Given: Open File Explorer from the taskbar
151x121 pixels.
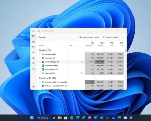Looking at the screenshot, I should click(60, 118).
